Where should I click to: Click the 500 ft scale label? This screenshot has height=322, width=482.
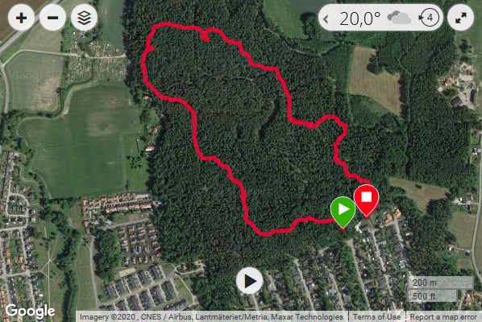[424, 296]
